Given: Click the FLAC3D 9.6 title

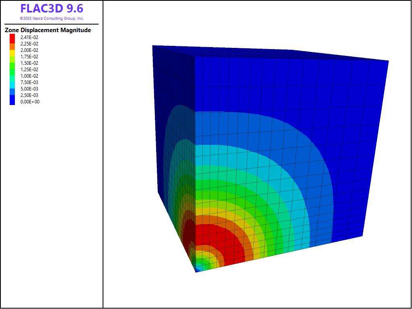Looking at the screenshot, I should tap(51, 9).
